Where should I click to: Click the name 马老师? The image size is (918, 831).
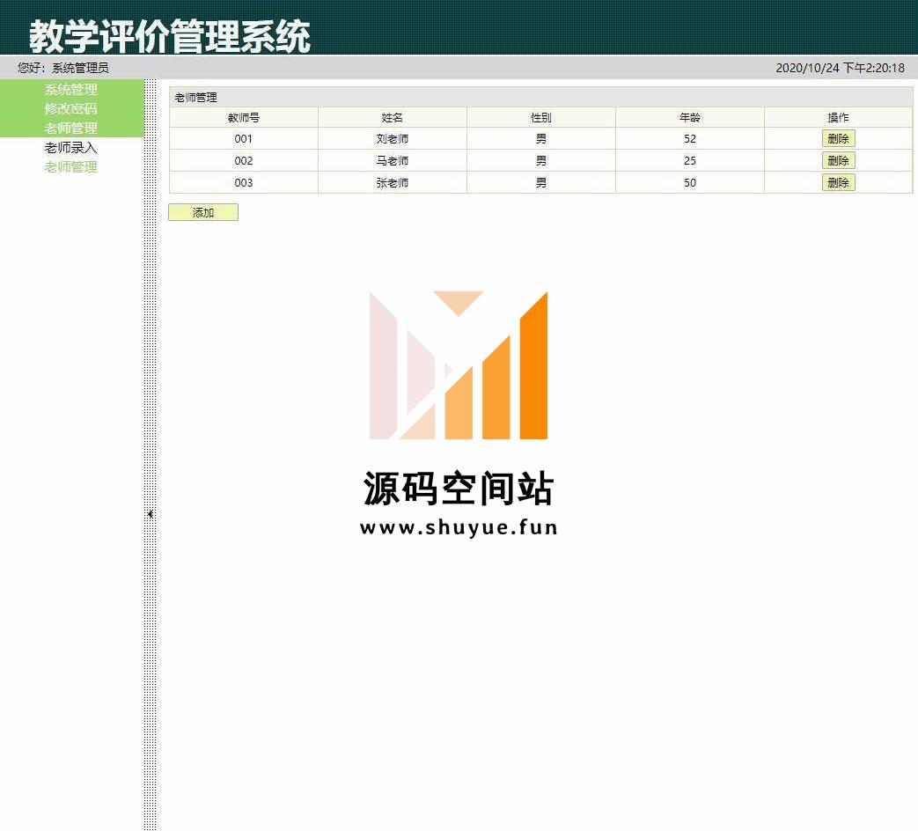[393, 160]
